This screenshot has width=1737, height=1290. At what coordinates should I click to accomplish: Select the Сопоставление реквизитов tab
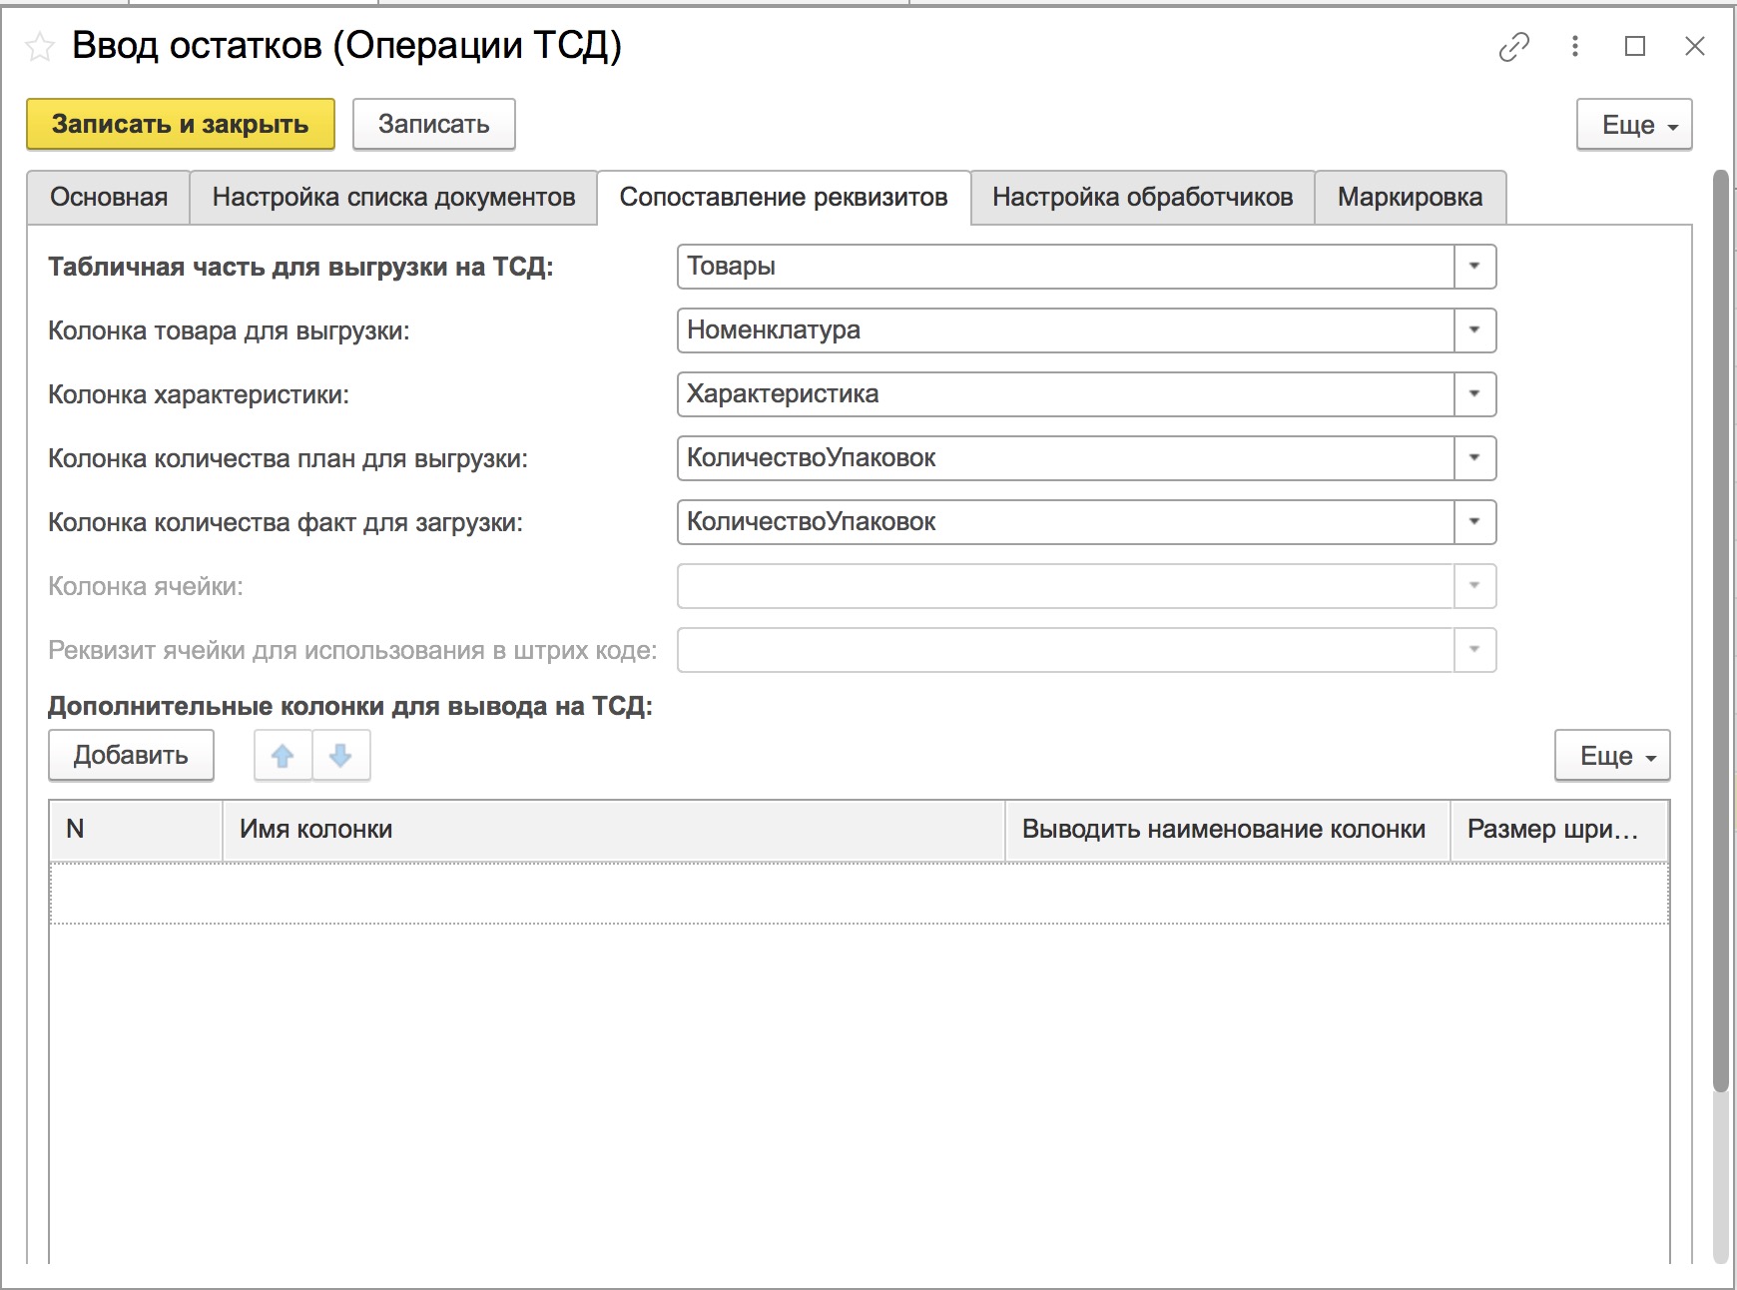(784, 198)
